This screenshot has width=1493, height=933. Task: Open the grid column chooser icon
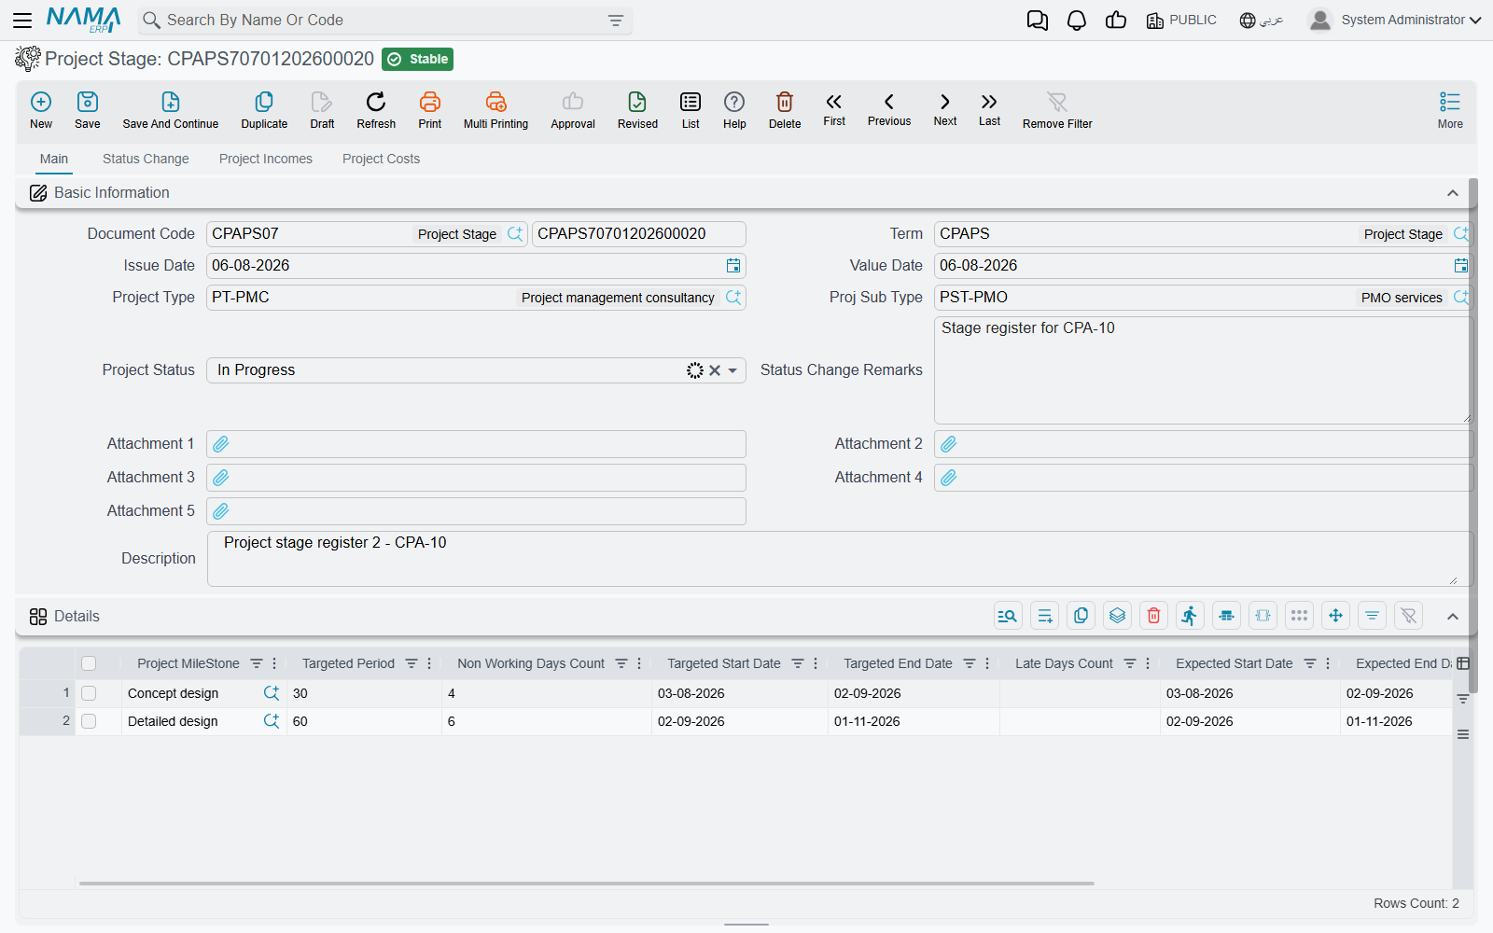(x=1463, y=663)
